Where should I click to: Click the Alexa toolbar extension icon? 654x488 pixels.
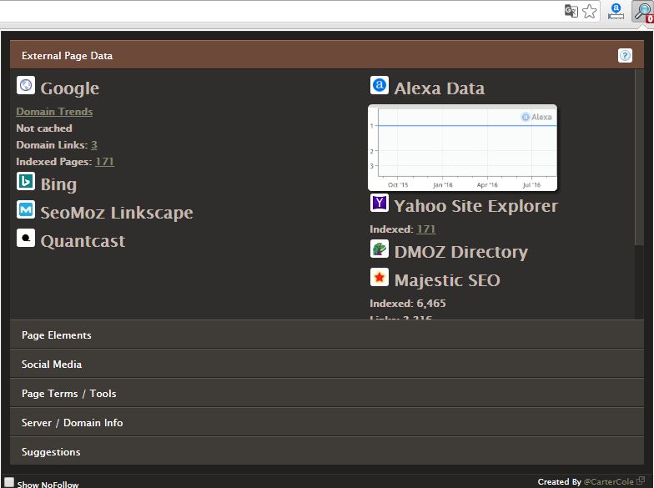click(616, 12)
